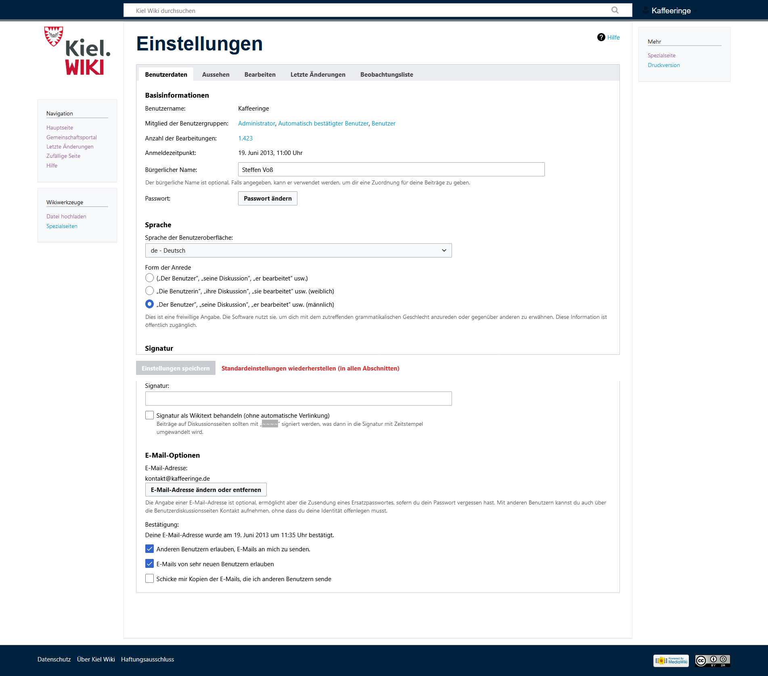Enable treating signature as wikitext
Viewport: 768px width, 676px height.
149,415
